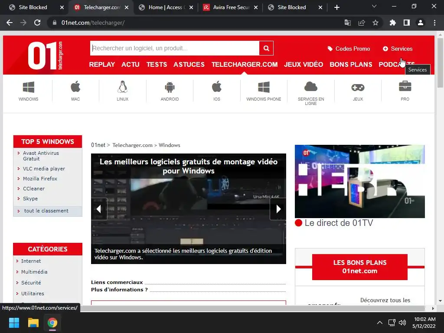
Task: Click Telecharger.com breadcrumb link
Action: [x=132, y=145]
